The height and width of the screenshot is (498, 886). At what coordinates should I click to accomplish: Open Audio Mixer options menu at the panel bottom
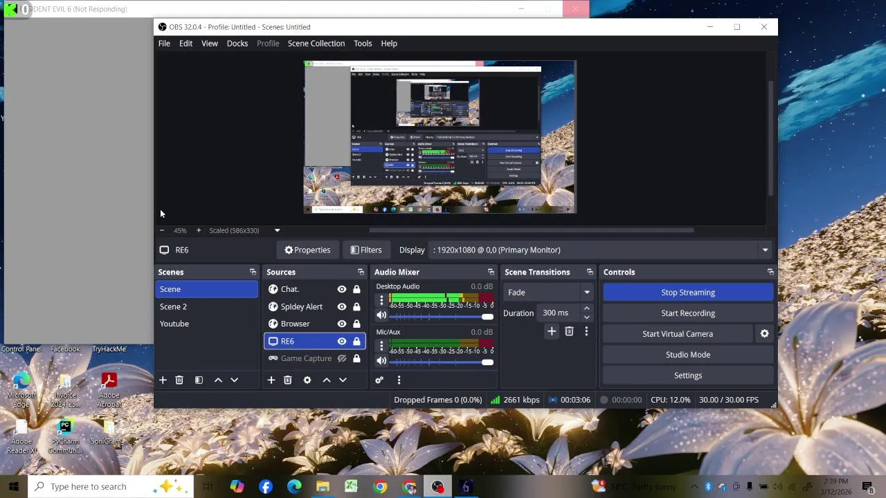pyautogui.click(x=399, y=380)
